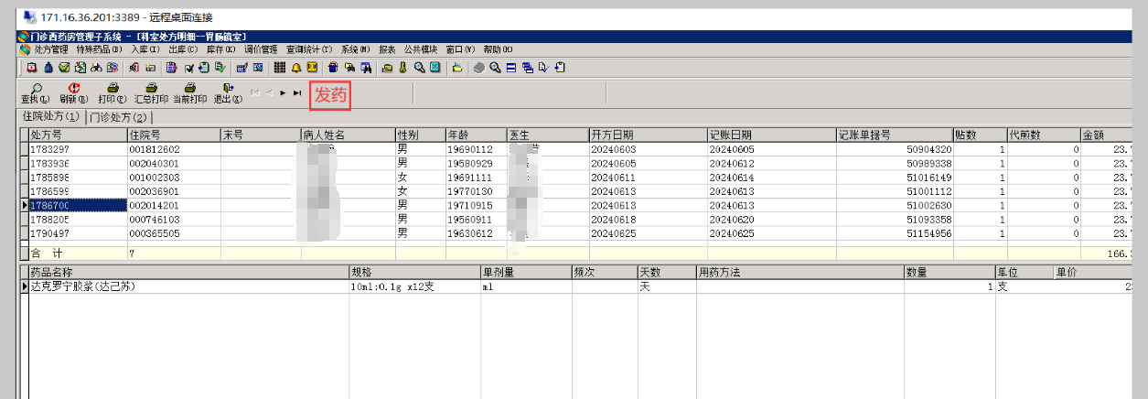Switch to the 门诊处方(2) tab

pyautogui.click(x=118, y=117)
